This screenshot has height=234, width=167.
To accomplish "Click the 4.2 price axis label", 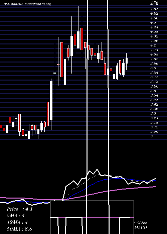I will (x=153, y=45).
